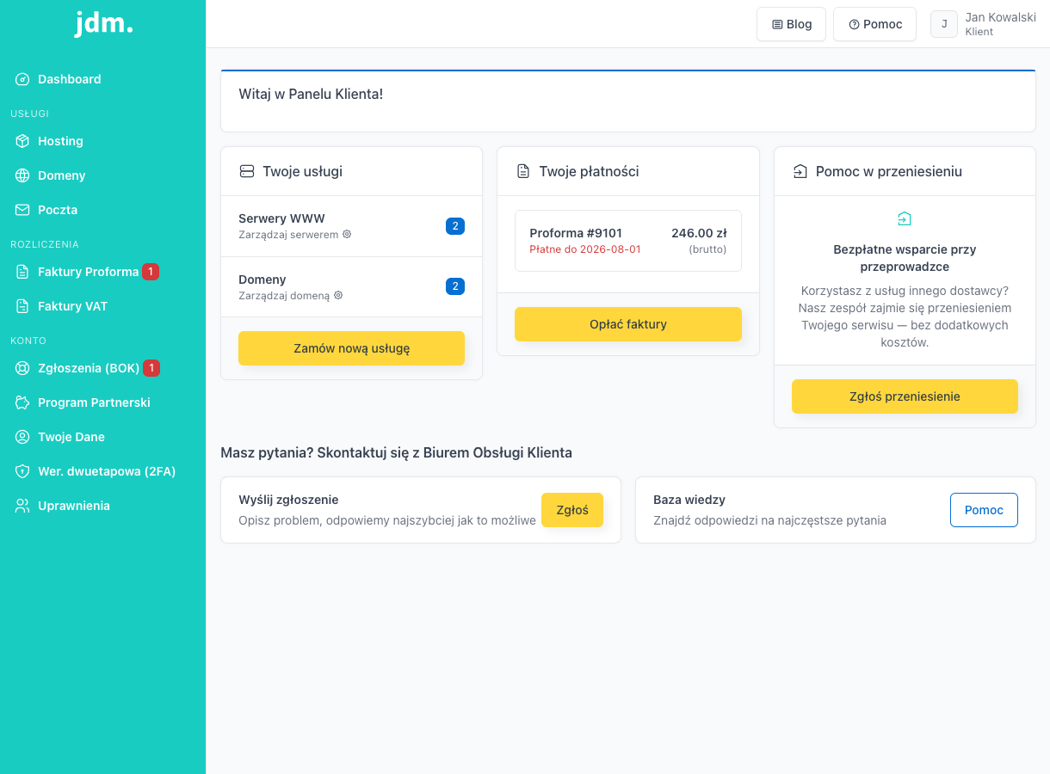Click the Pomoc button in header

[874, 24]
